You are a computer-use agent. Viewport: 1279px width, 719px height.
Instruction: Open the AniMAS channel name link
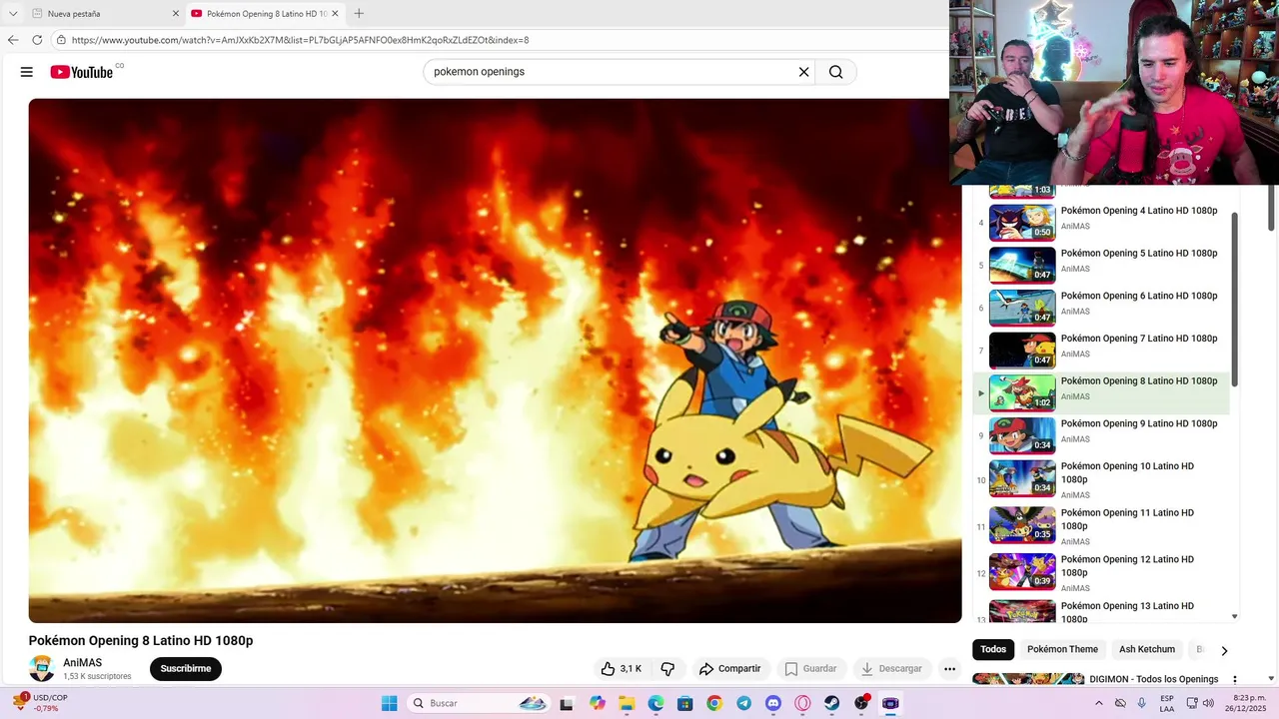[83, 663]
